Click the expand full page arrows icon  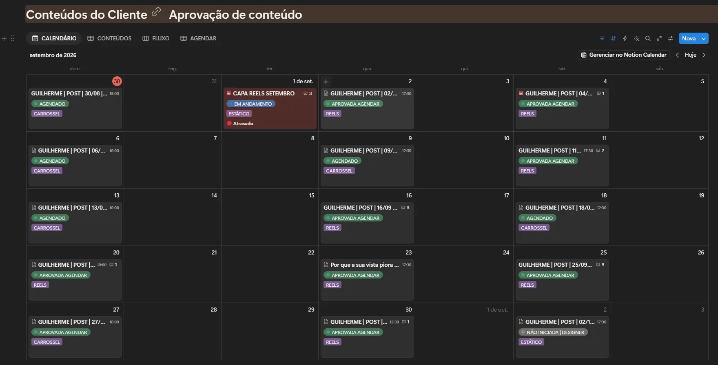[659, 38]
